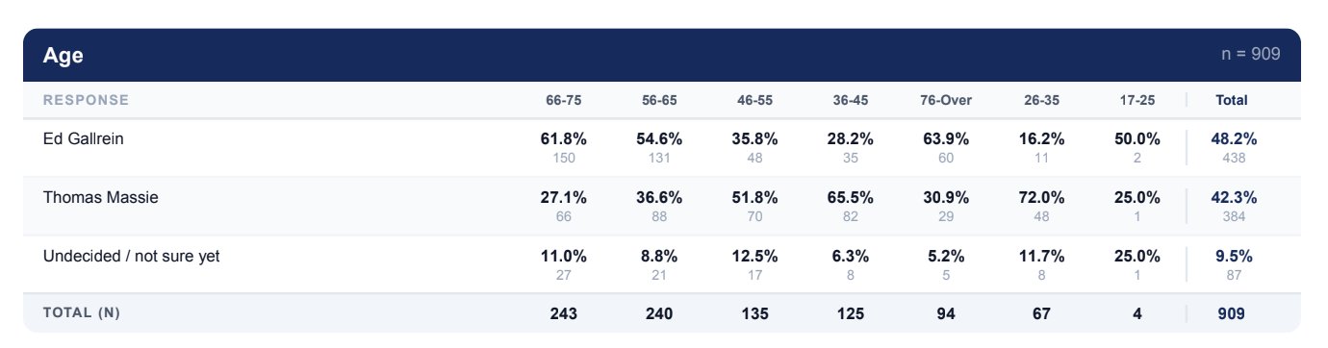This screenshot has height=348, width=1328.
Task: Click Ed Gallrein's 63.9% cell
Action: pyautogui.click(x=946, y=138)
